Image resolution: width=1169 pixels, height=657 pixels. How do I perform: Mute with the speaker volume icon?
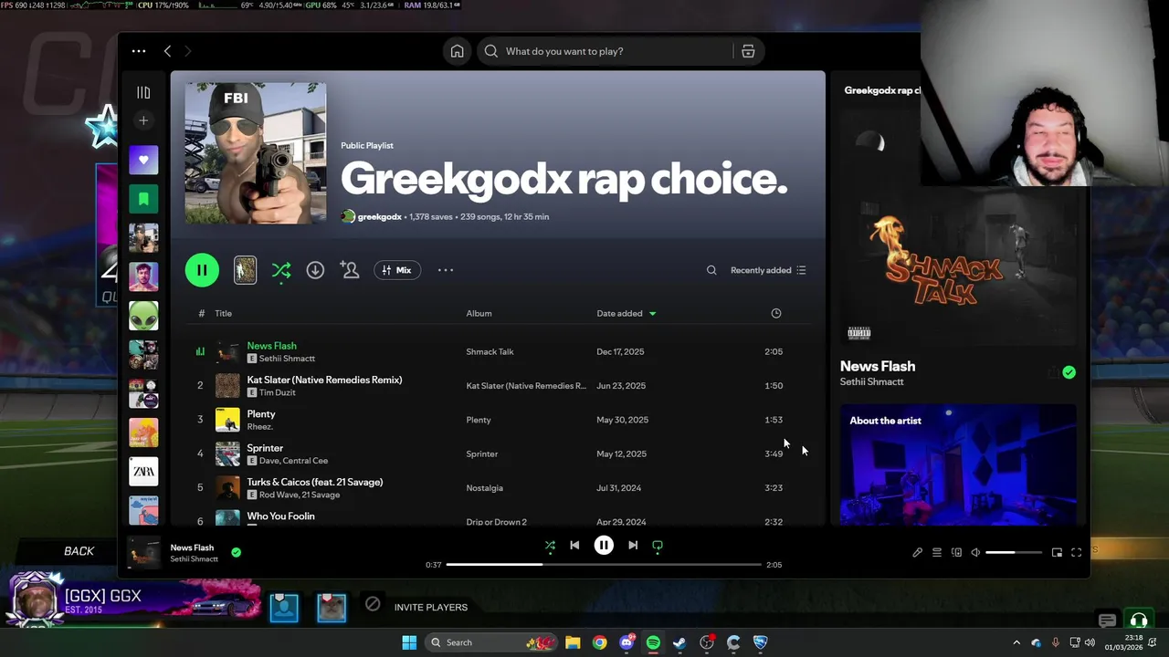pyautogui.click(x=975, y=552)
